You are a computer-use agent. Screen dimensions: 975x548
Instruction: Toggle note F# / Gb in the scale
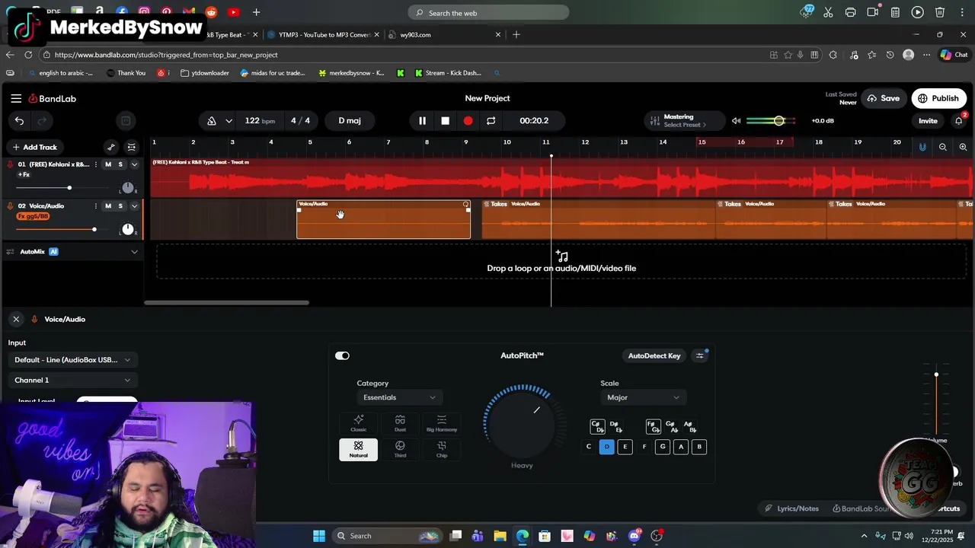point(653,426)
